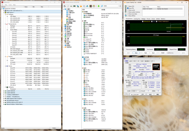Open the Tools menu in HWMonitor

(10, 5)
